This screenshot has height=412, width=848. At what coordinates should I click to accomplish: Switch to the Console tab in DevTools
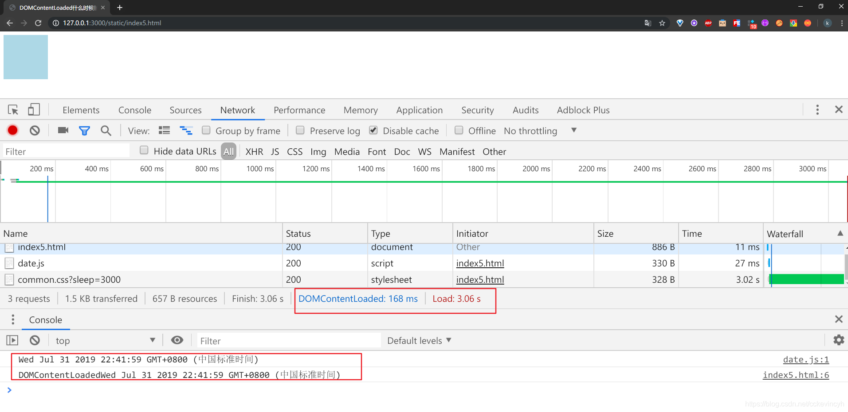(135, 110)
